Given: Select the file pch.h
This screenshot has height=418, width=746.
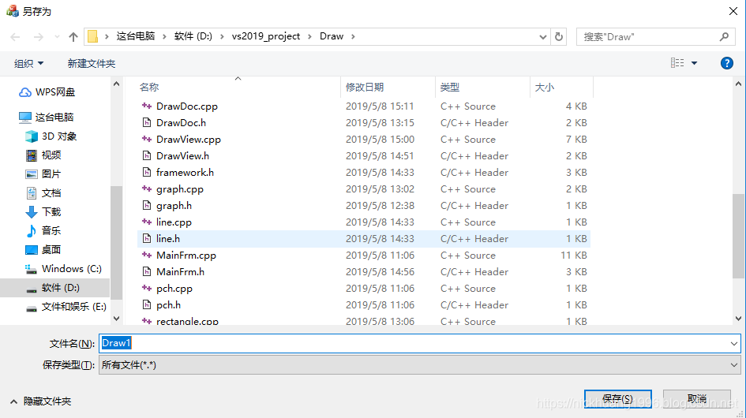Looking at the screenshot, I should (168, 304).
